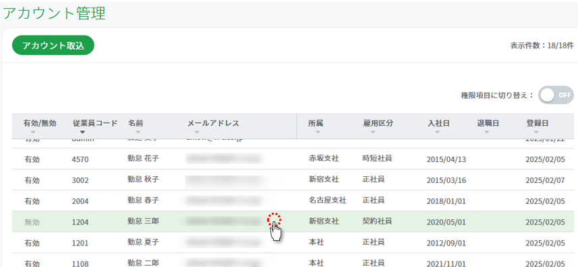578x267 pixels.
Task: Click employee code 4570
Action: 80,159
